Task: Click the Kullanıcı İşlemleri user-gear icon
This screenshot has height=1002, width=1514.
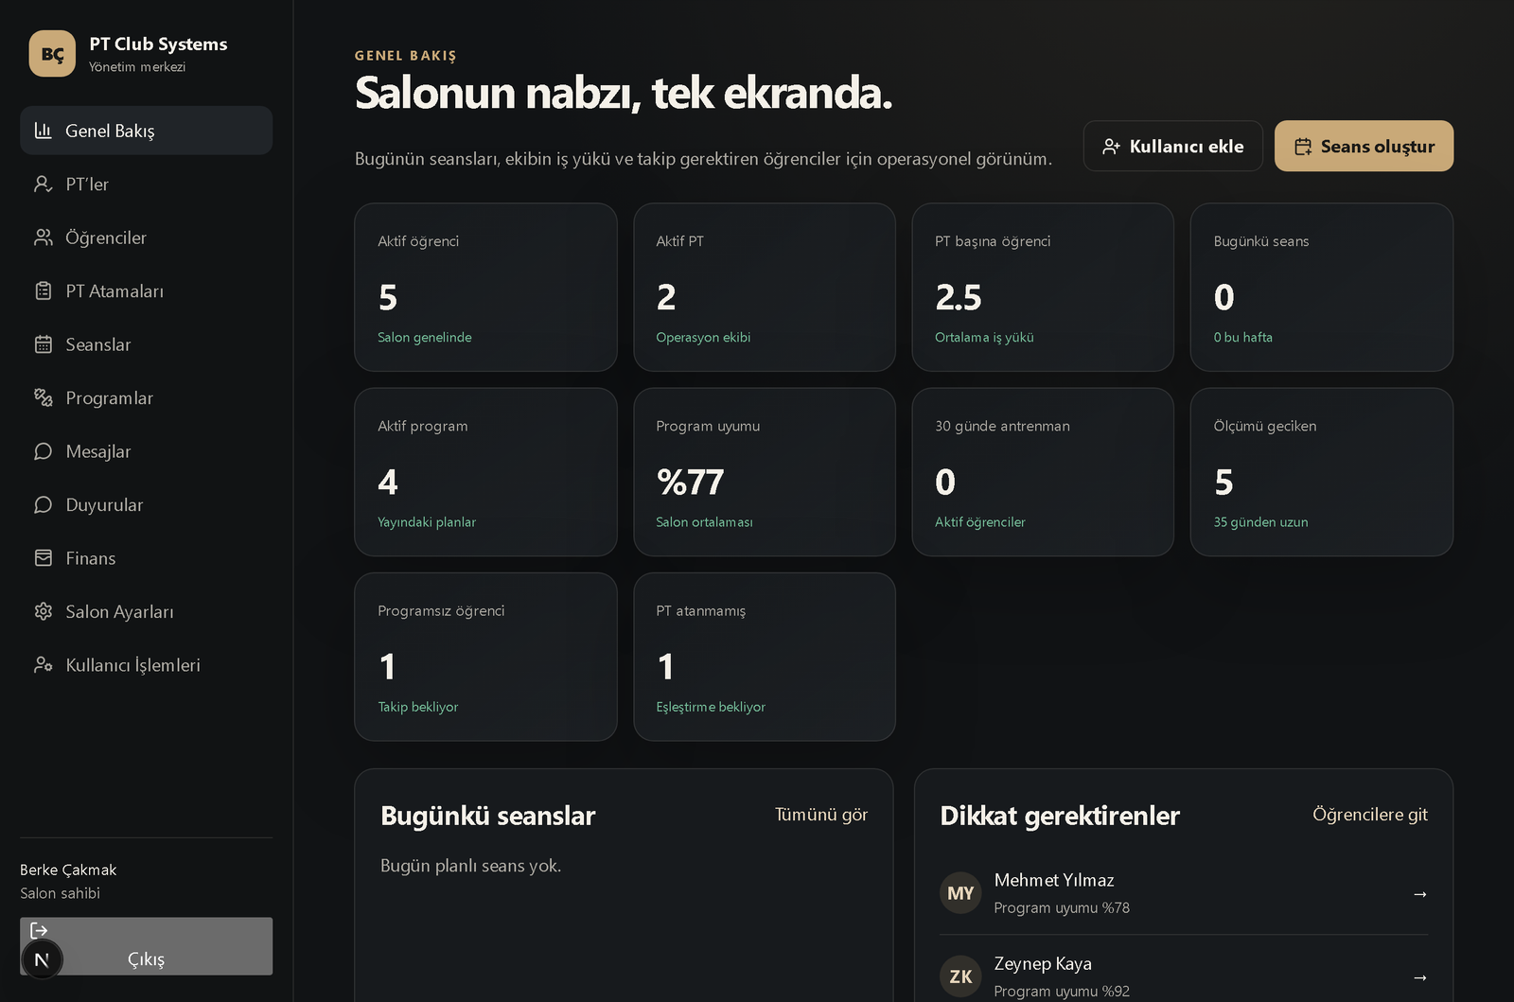Action: (x=43, y=665)
